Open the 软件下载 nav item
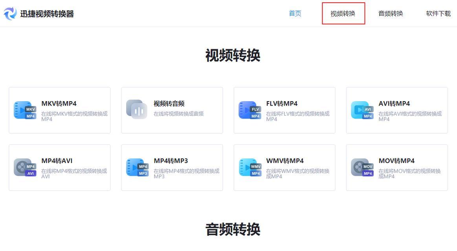Image resolution: width=457 pixels, height=251 pixels. (439, 13)
